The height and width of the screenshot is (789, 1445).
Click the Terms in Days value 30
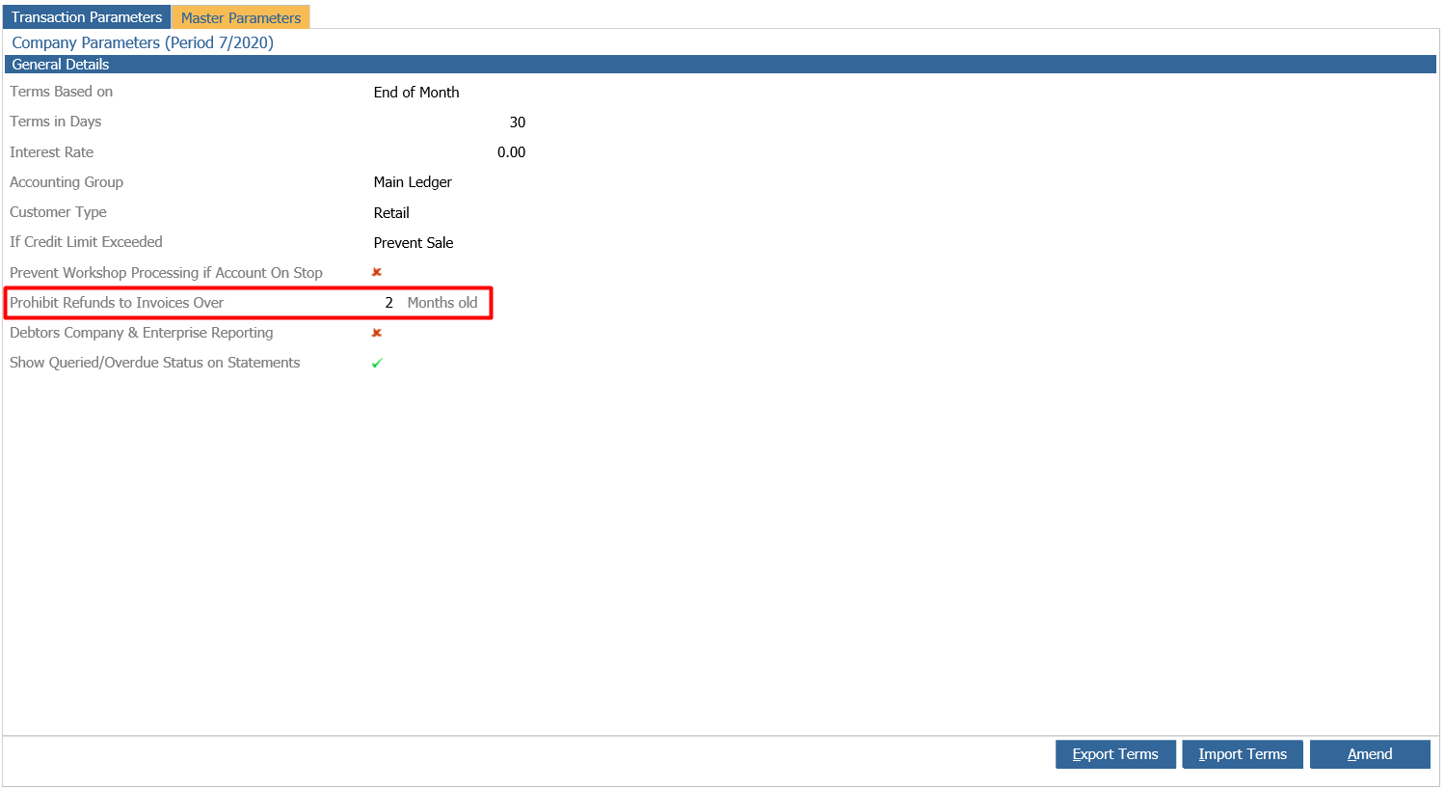click(518, 122)
